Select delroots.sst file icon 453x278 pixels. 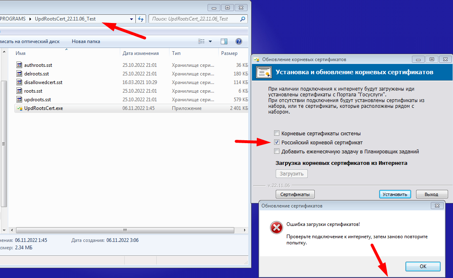(x=19, y=74)
